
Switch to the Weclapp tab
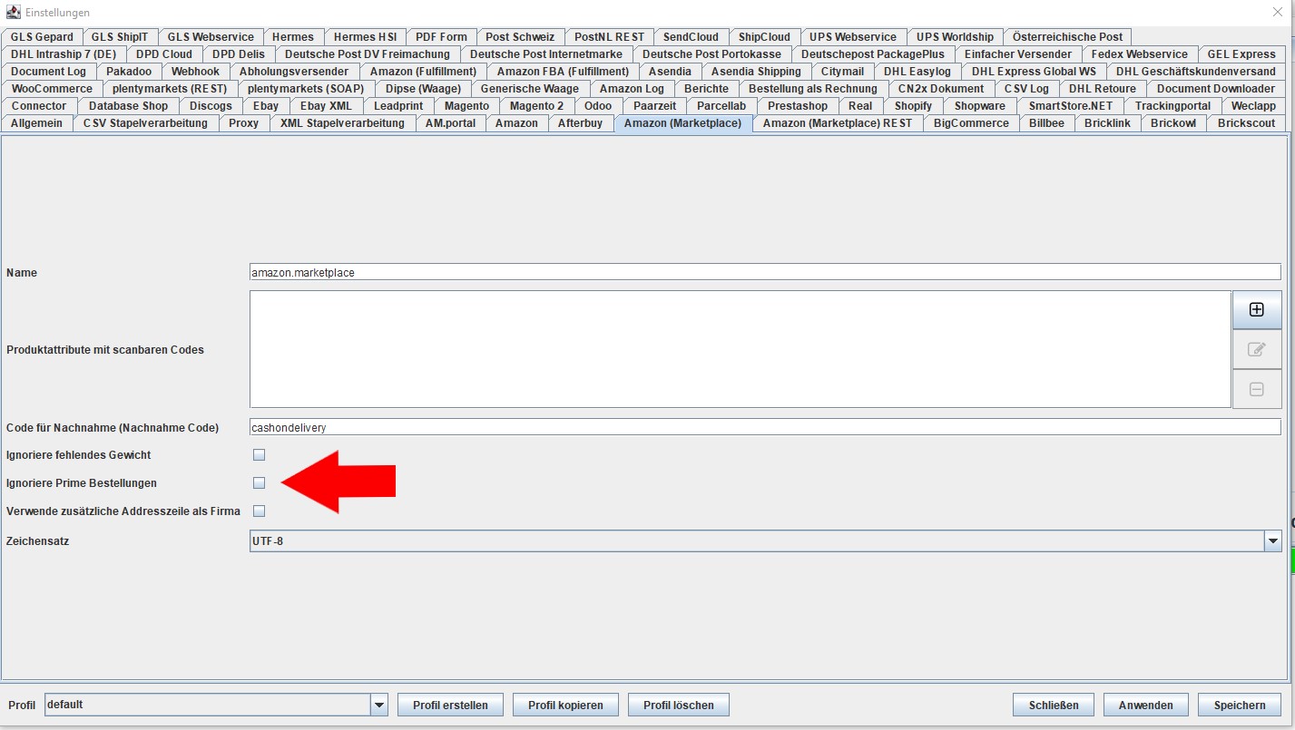pyautogui.click(x=1253, y=105)
